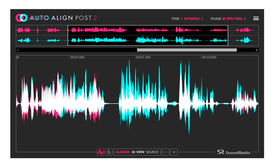Switch view to SOURCE
The width and height of the screenshot is (274, 167).
152,152
